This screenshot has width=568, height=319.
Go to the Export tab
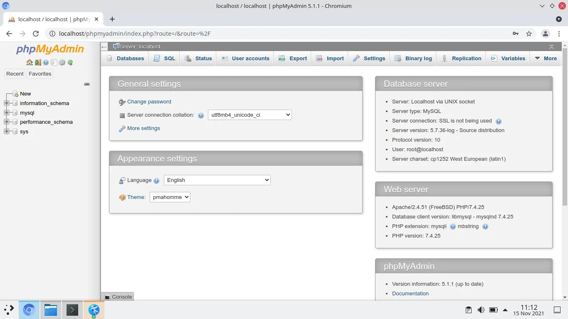coord(293,59)
